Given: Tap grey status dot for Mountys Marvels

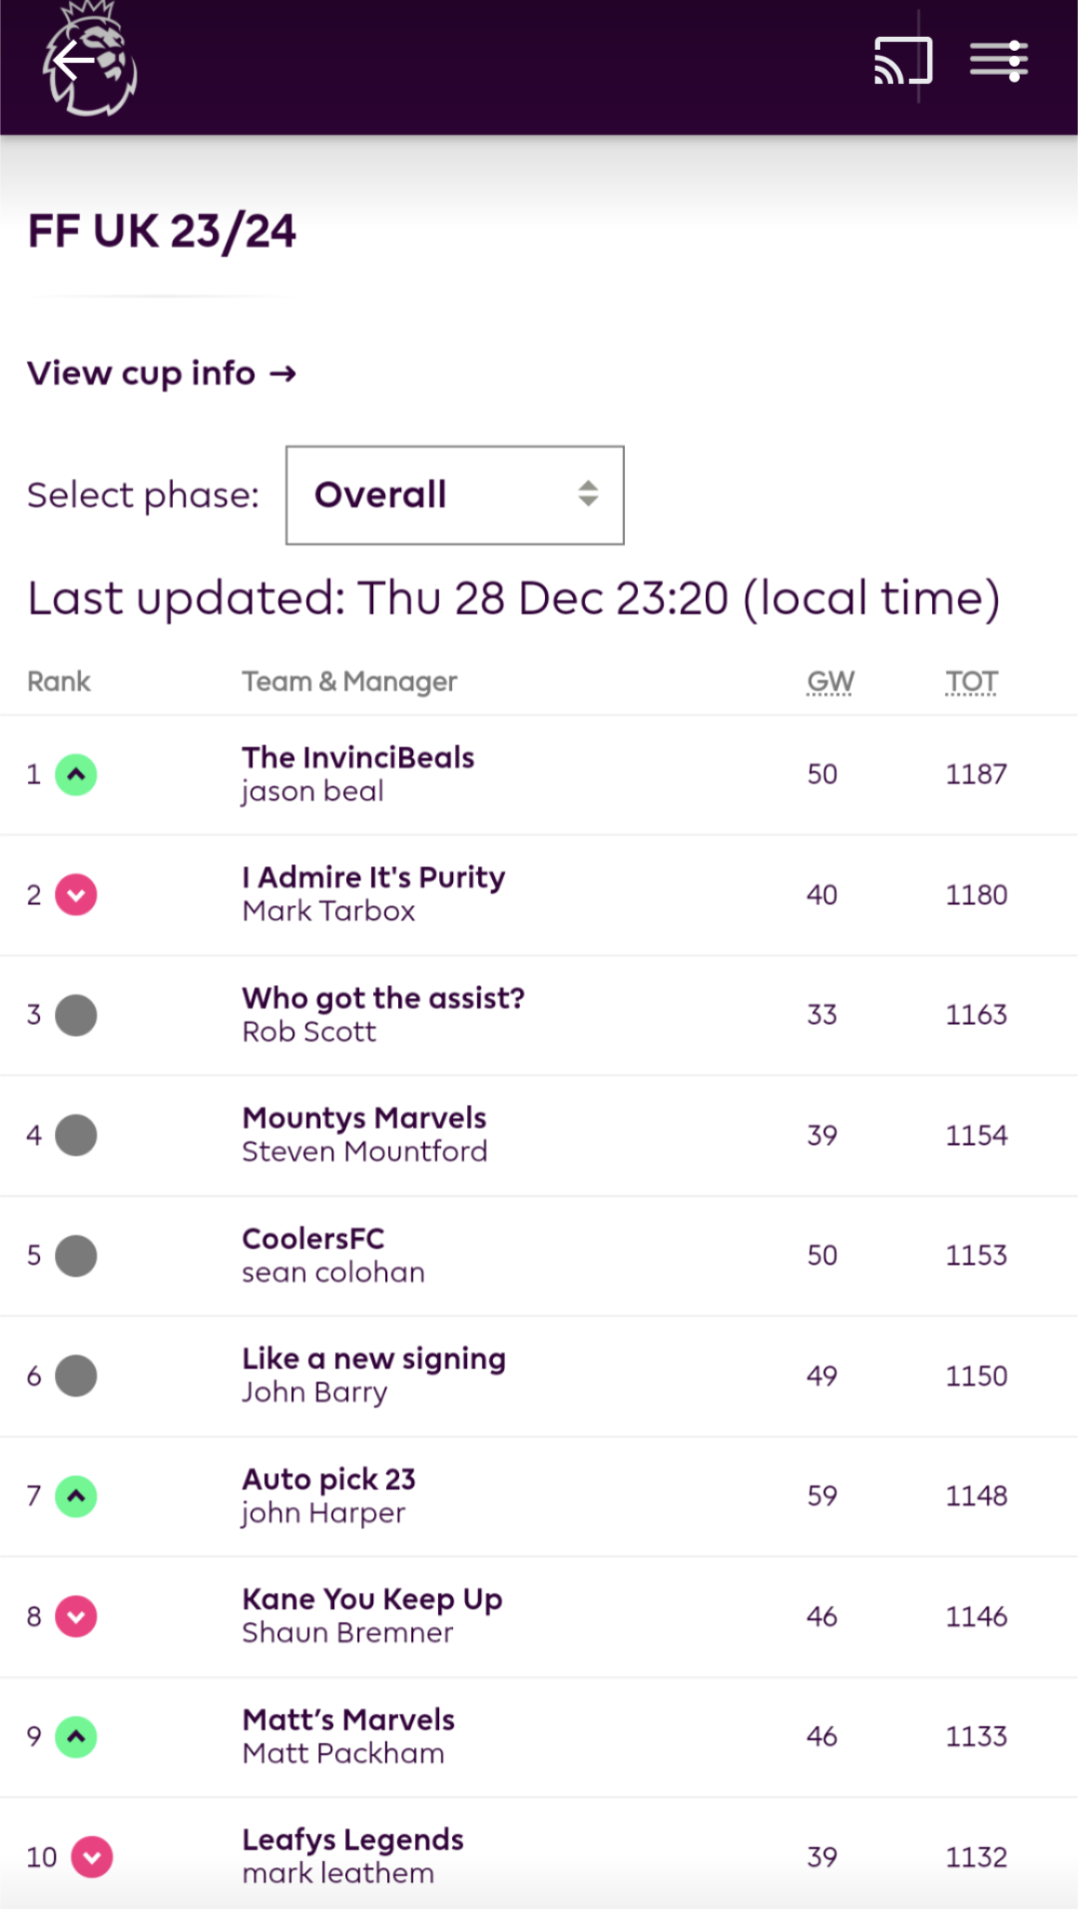Looking at the screenshot, I should pos(76,1136).
